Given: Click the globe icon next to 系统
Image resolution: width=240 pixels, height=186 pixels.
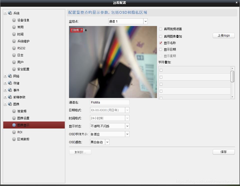Looking at the screenshot, I should click(x=10, y=13).
